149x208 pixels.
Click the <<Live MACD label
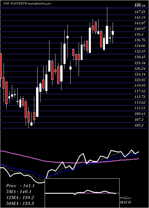click(x=125, y=200)
